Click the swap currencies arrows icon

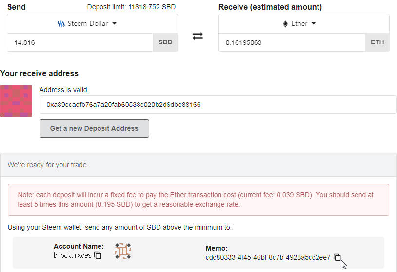click(x=198, y=36)
